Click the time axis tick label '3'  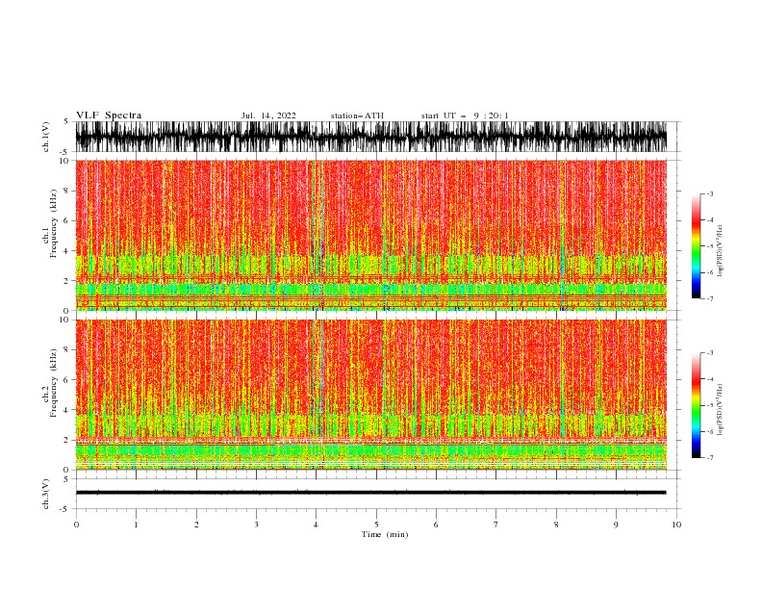point(256,525)
